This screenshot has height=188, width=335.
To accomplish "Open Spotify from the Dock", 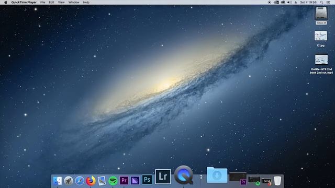I will [x=113, y=181].
